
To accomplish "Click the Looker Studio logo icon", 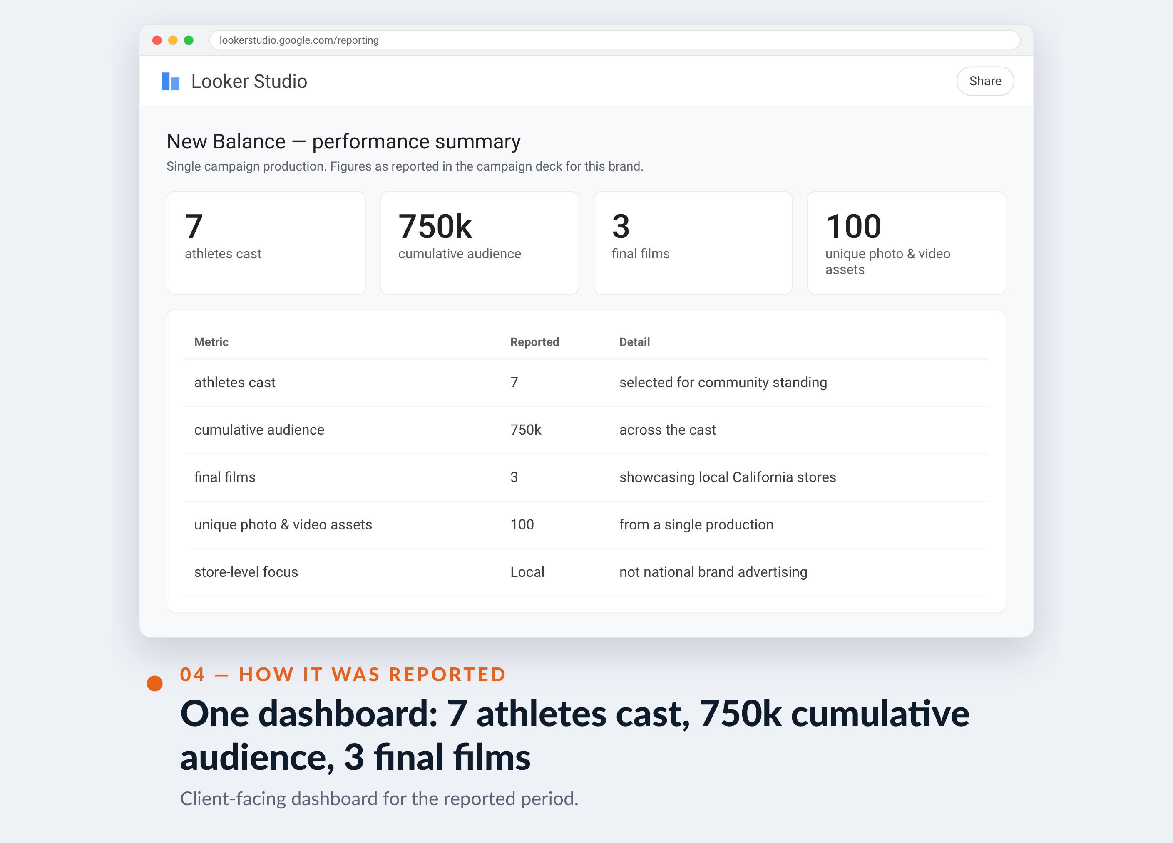I will click(170, 81).
